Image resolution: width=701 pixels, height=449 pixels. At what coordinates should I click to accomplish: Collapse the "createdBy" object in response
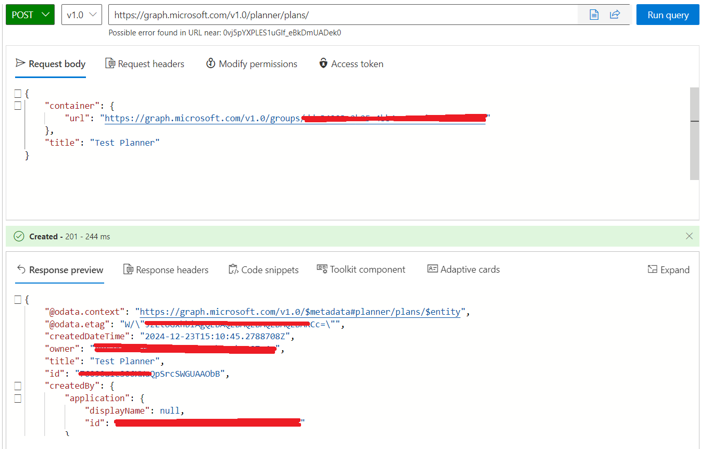pyautogui.click(x=17, y=386)
